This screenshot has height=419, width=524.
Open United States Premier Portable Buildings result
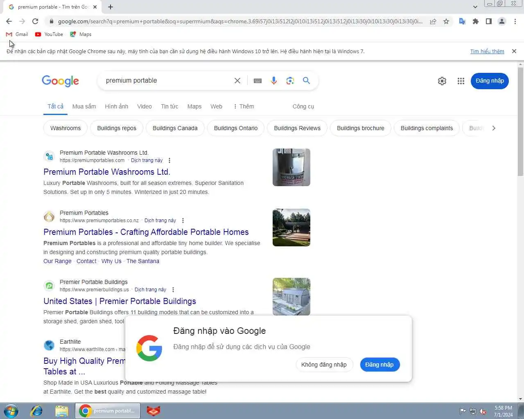pos(120,301)
